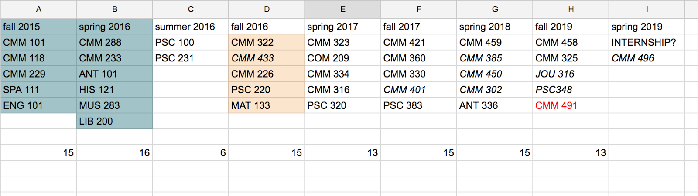Select the red CMM 491 cell
The image size is (698, 196).
click(x=571, y=105)
